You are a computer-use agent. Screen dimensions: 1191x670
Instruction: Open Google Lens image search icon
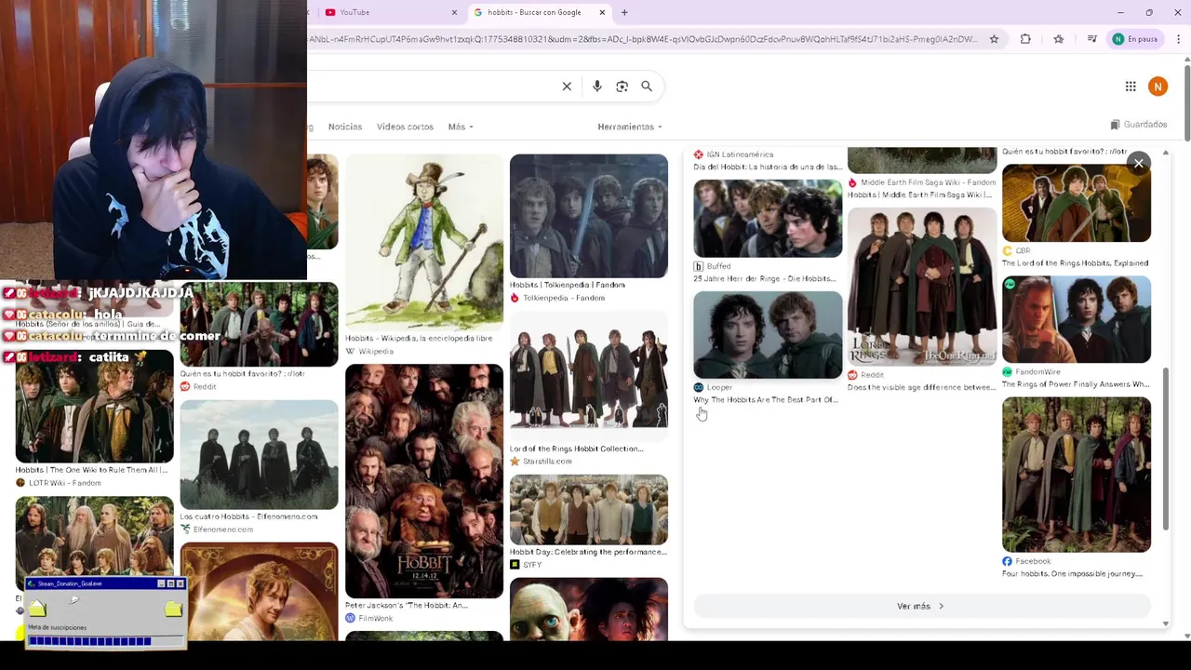tap(622, 87)
